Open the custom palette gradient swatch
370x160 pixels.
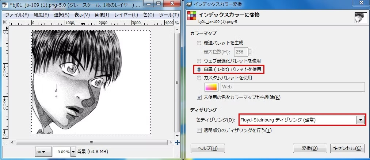coord(211,87)
